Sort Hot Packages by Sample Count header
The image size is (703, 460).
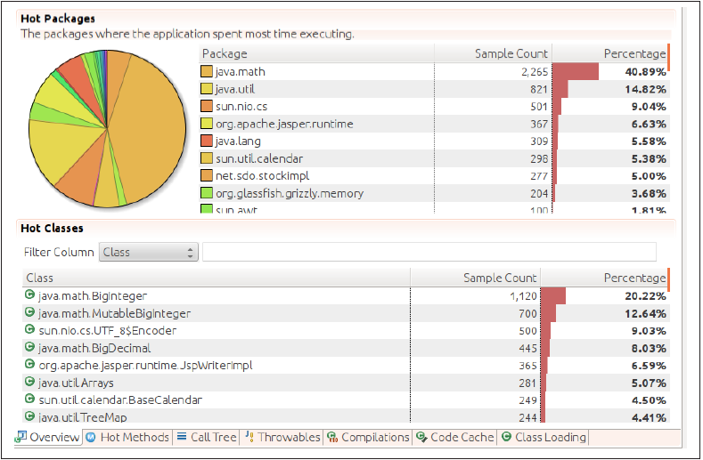click(494, 53)
